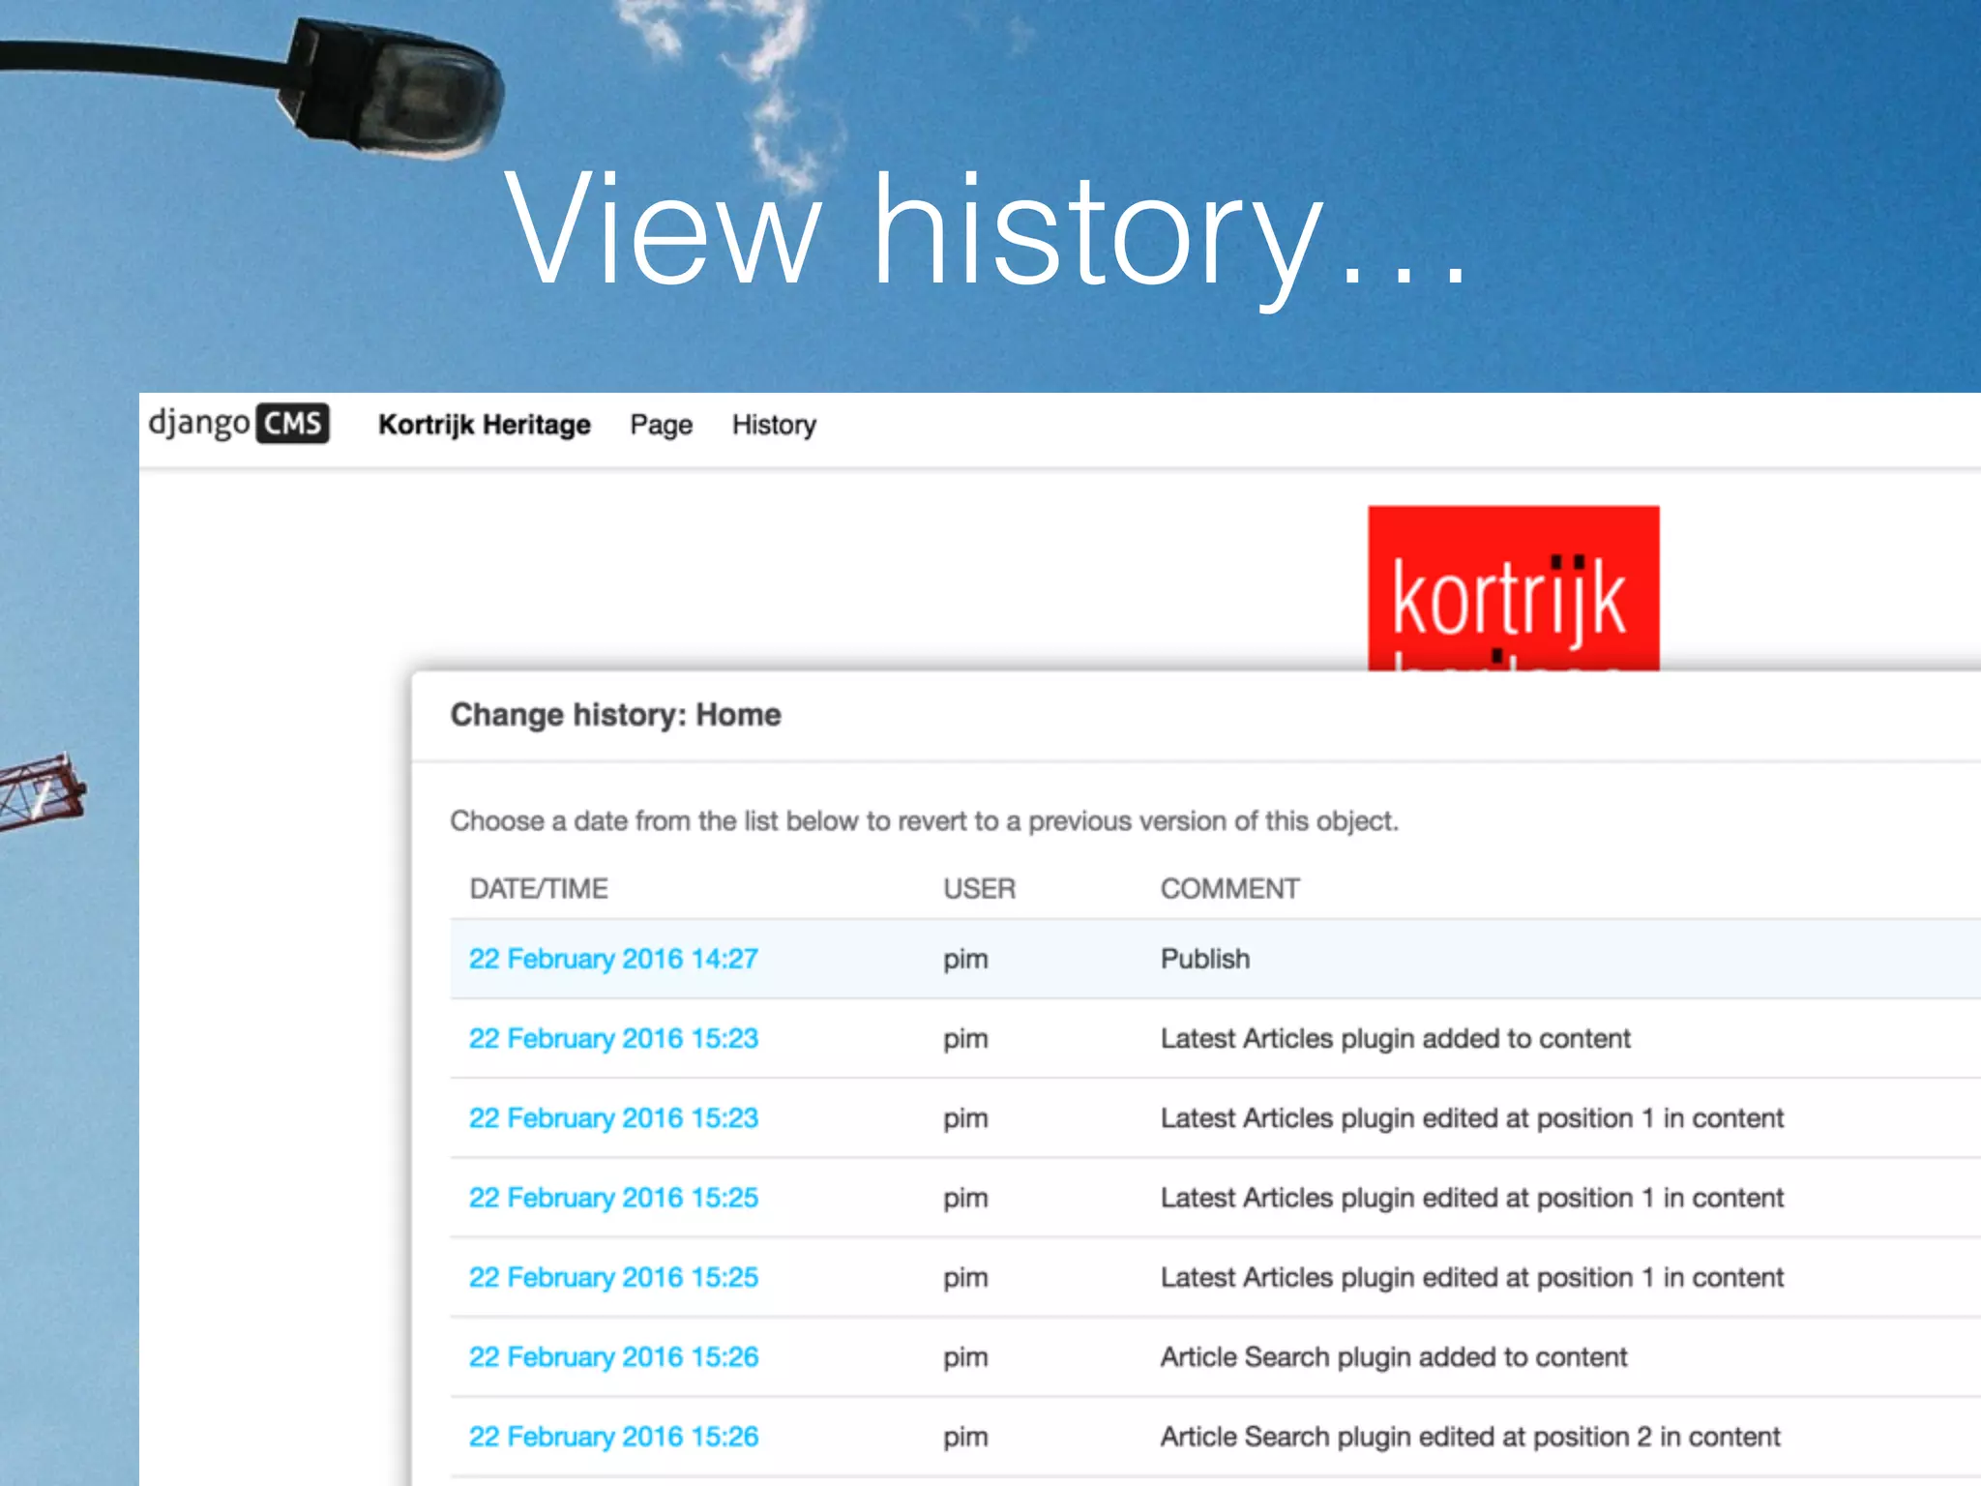Open 15:26 Article Search plugin edited version

tap(613, 1436)
